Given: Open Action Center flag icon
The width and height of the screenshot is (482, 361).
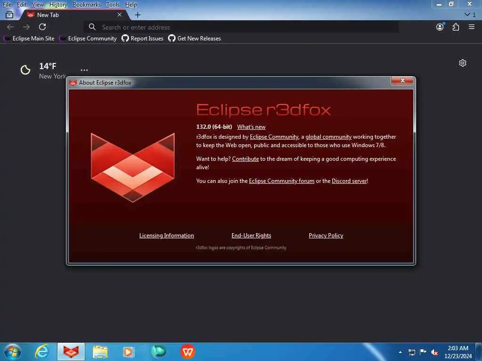Looking at the screenshot, I should point(423,352).
